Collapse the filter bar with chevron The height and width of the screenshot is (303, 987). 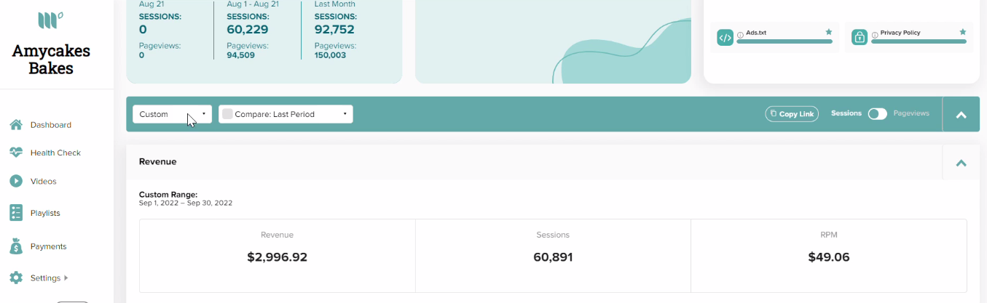tap(961, 115)
